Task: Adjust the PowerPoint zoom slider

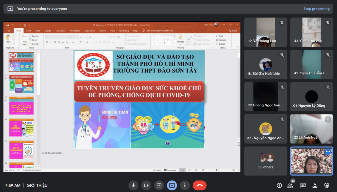Action: point(217,170)
